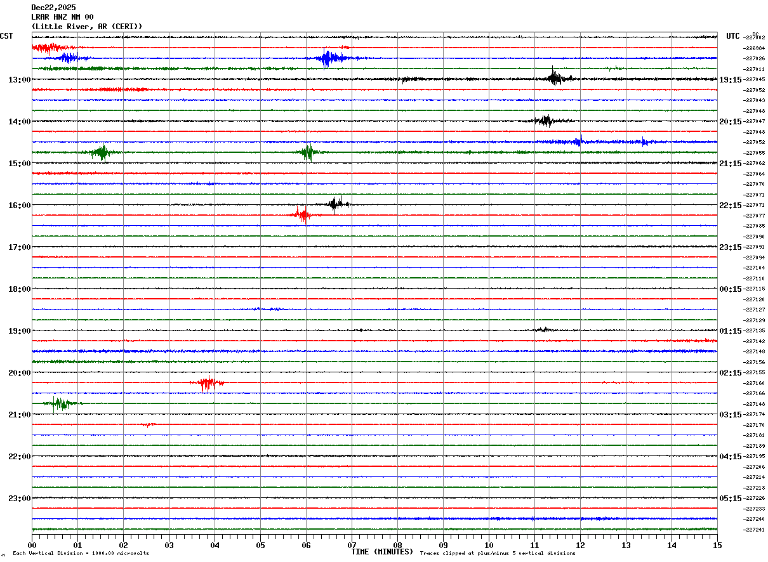Click the DC offset value -227043
The height and width of the screenshot is (562, 768).
(753, 101)
